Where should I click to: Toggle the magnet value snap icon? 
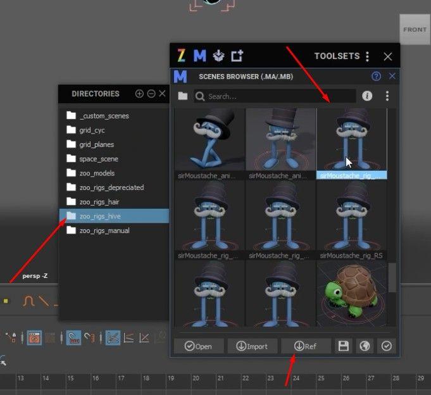[x=89, y=337]
